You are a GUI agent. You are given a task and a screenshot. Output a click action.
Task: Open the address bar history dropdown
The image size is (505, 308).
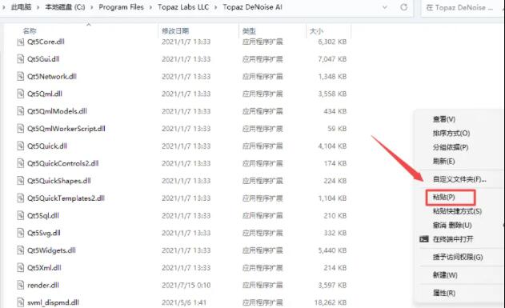384,7
